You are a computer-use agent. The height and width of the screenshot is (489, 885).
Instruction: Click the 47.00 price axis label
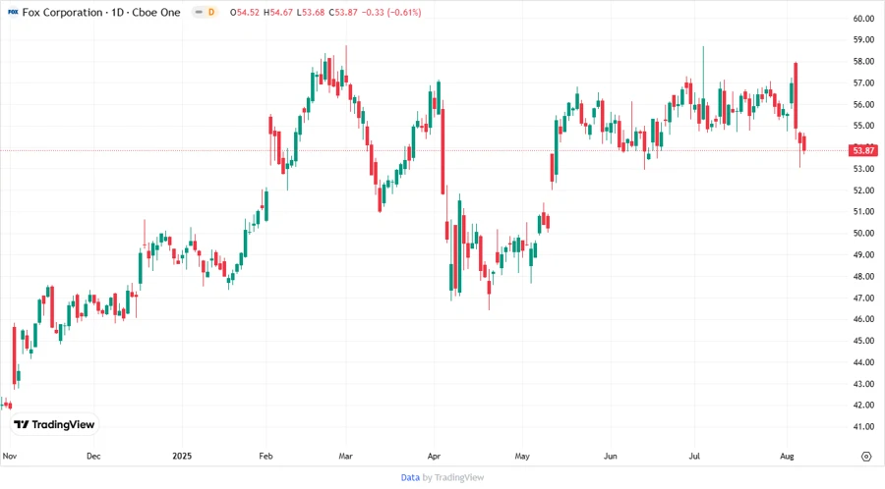(x=863, y=298)
